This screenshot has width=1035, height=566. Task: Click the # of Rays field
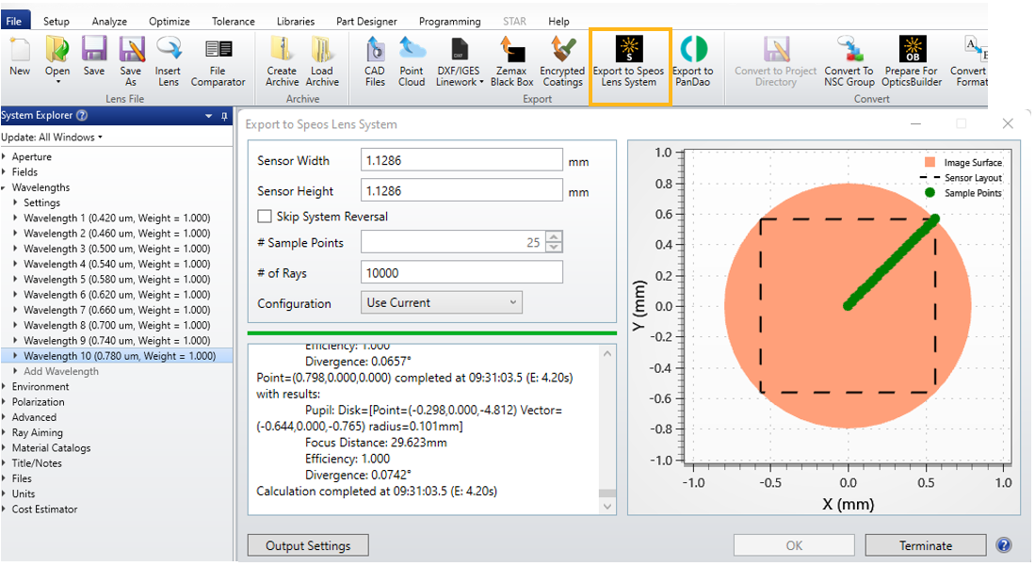461,273
